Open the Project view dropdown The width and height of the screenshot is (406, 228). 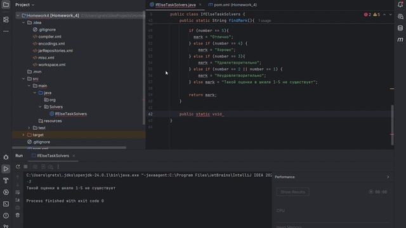(x=25, y=4)
